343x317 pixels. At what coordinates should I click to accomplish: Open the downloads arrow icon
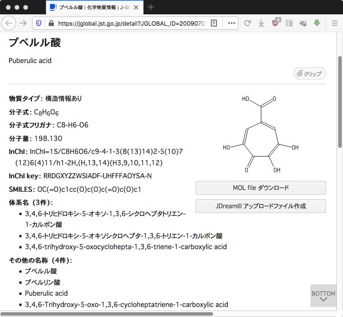[x=261, y=23]
